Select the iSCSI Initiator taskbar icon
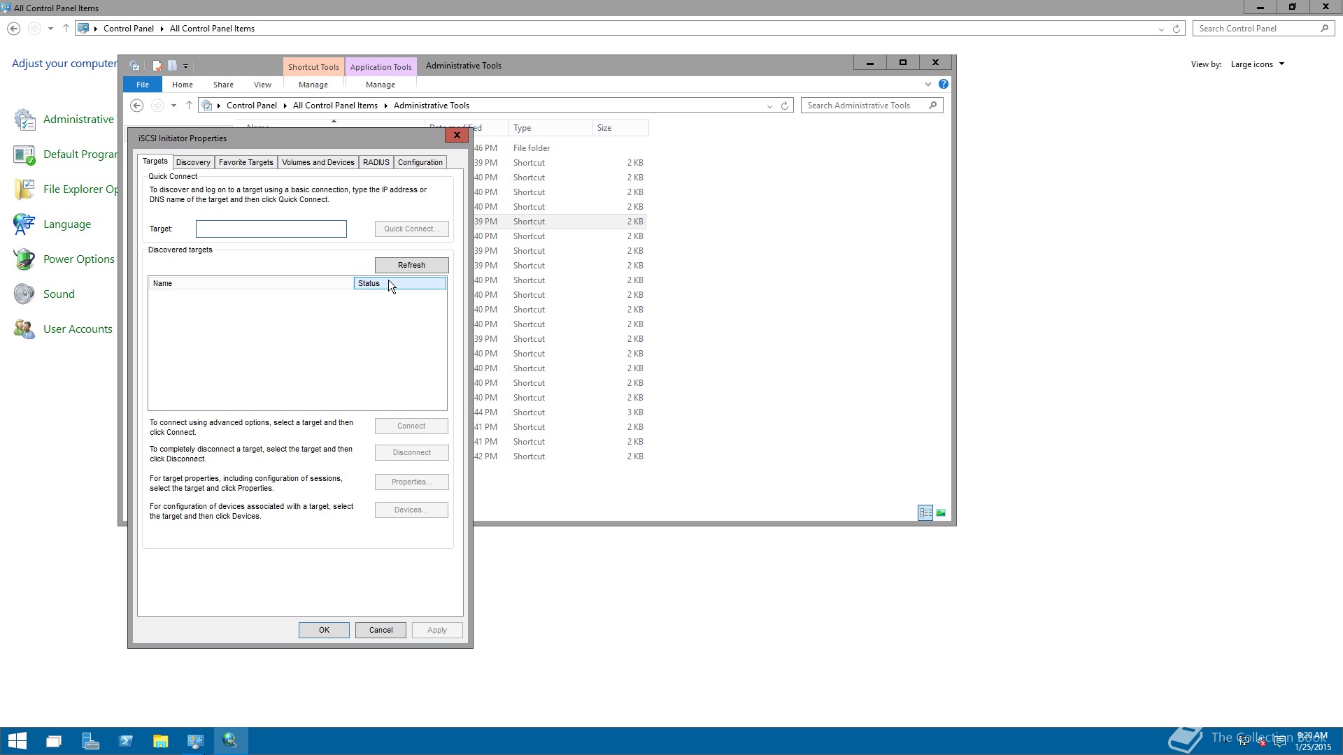 (x=230, y=741)
